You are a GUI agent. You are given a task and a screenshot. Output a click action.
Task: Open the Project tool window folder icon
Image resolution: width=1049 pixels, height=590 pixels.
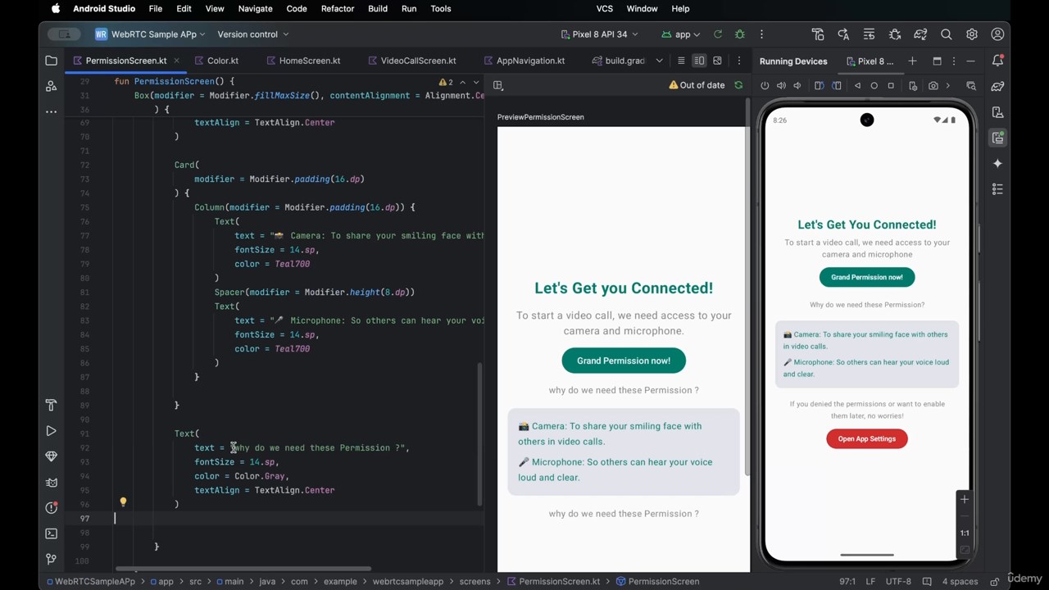click(51, 61)
